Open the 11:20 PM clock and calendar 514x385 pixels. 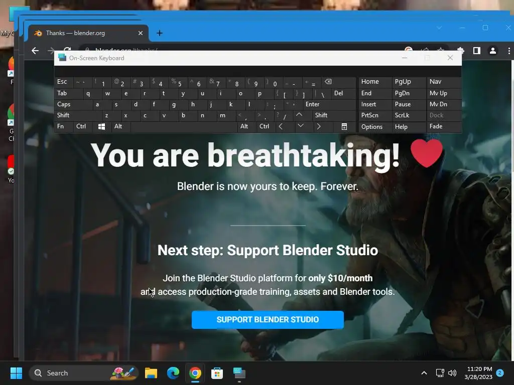point(478,373)
